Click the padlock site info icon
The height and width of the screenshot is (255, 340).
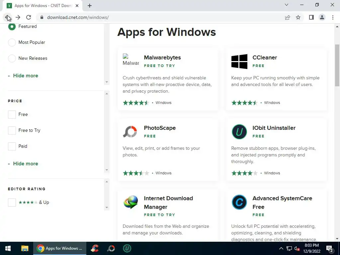pos(42,17)
